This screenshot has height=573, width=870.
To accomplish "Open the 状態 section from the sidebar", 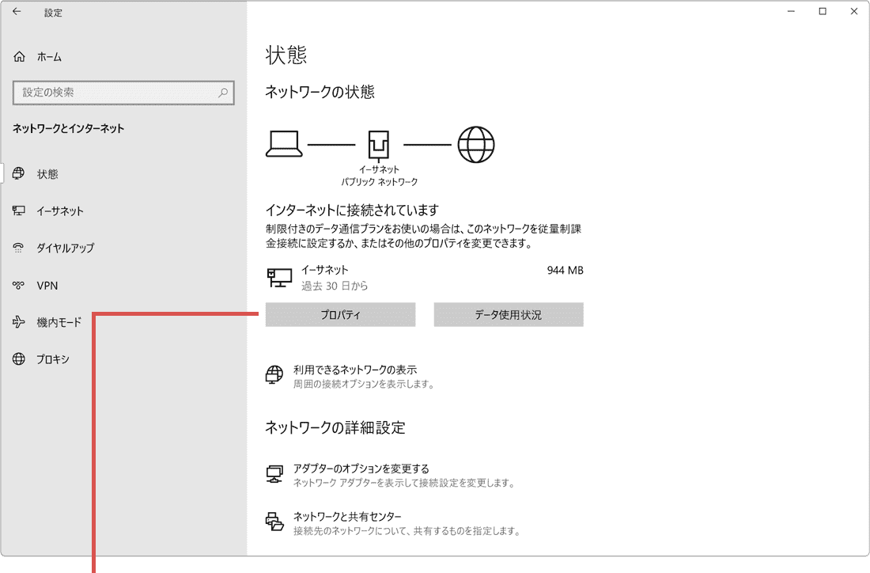I will (x=46, y=174).
